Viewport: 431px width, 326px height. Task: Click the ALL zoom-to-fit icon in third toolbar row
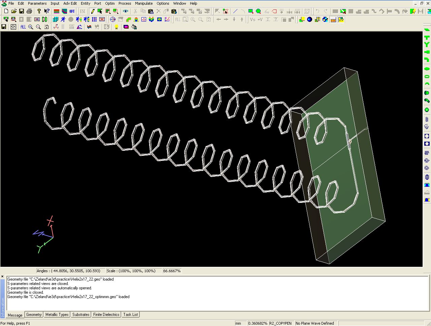pos(23,27)
